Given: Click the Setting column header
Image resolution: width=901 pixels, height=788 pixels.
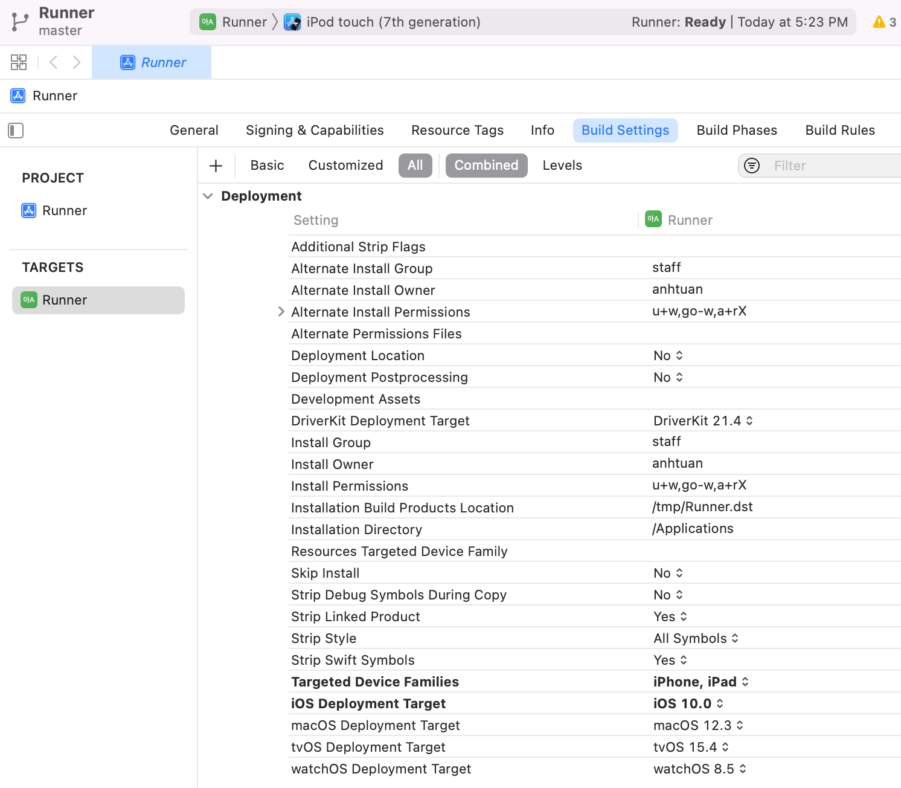Looking at the screenshot, I should point(316,220).
